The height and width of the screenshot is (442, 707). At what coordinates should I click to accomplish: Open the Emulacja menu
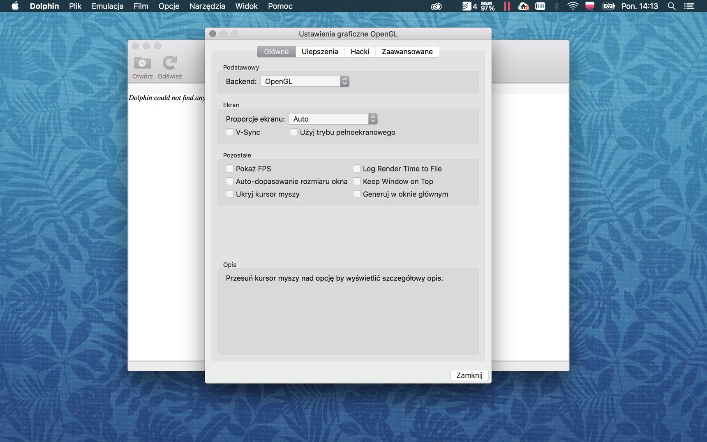click(x=108, y=6)
